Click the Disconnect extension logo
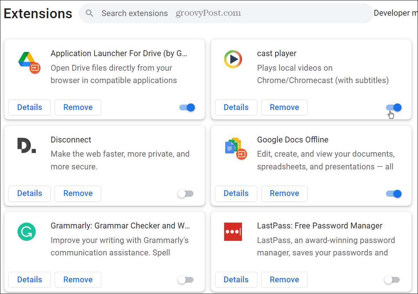This screenshot has height=294, width=418. click(x=26, y=145)
